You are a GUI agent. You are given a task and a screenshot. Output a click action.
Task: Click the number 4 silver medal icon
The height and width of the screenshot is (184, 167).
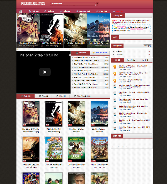point(115,86)
